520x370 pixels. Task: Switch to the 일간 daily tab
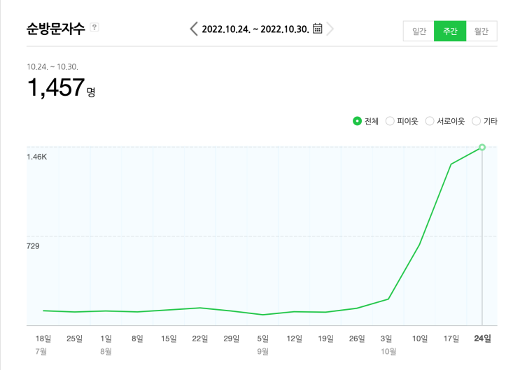[x=419, y=31]
